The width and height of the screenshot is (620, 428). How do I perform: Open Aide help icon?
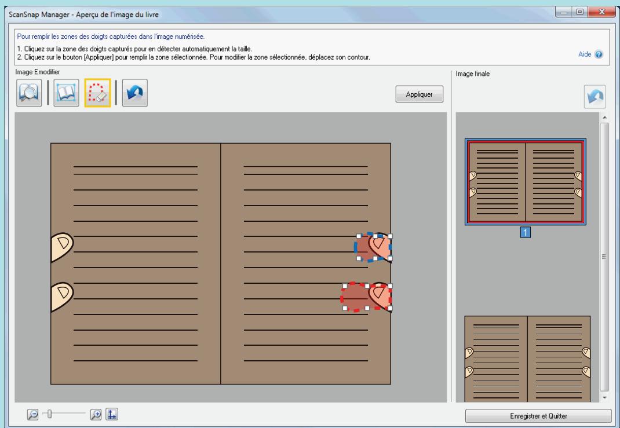pyautogui.click(x=599, y=54)
